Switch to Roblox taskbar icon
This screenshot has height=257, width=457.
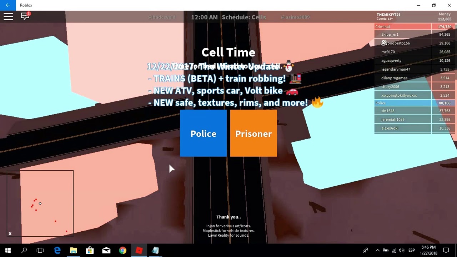(139, 251)
